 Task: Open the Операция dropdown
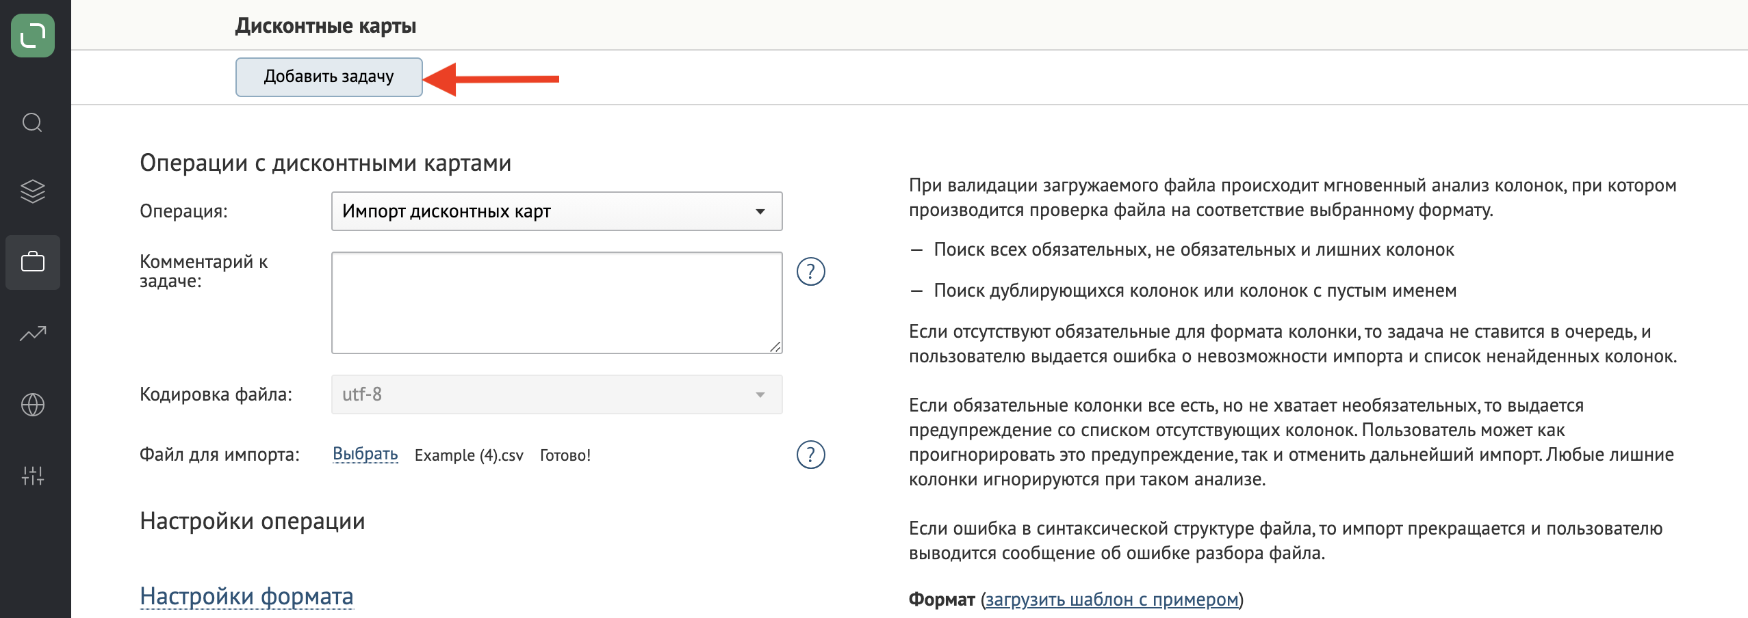(x=556, y=211)
